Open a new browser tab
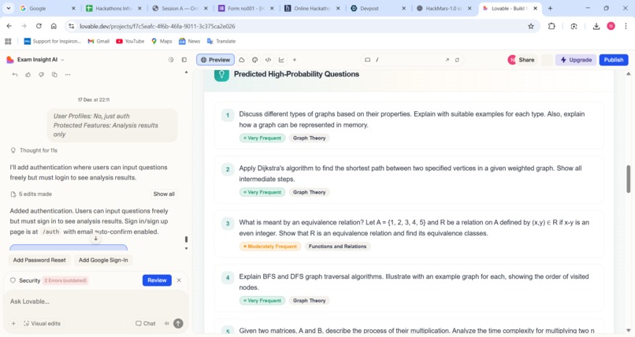Viewport: 635px width, 337px height. pyautogui.click(x=550, y=8)
